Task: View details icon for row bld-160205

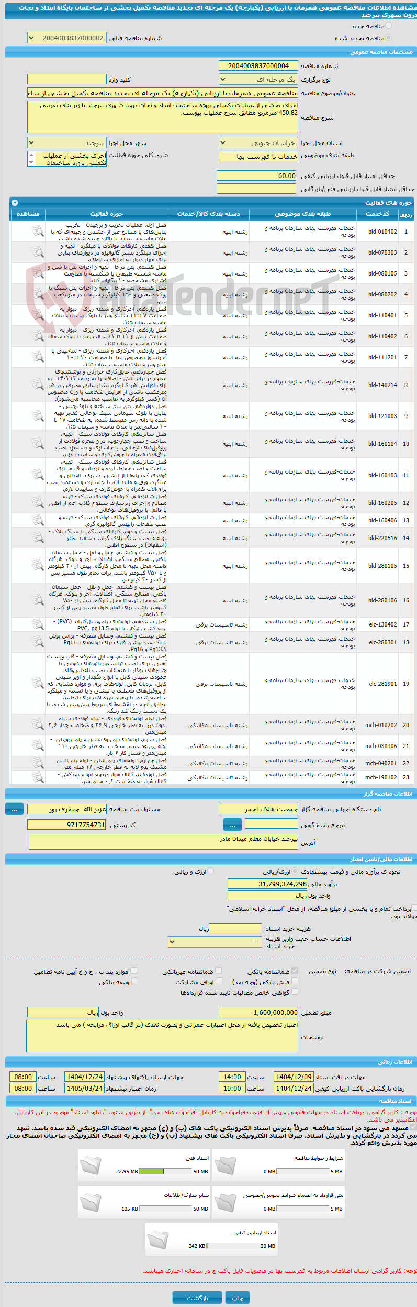Action: (x=38, y=503)
